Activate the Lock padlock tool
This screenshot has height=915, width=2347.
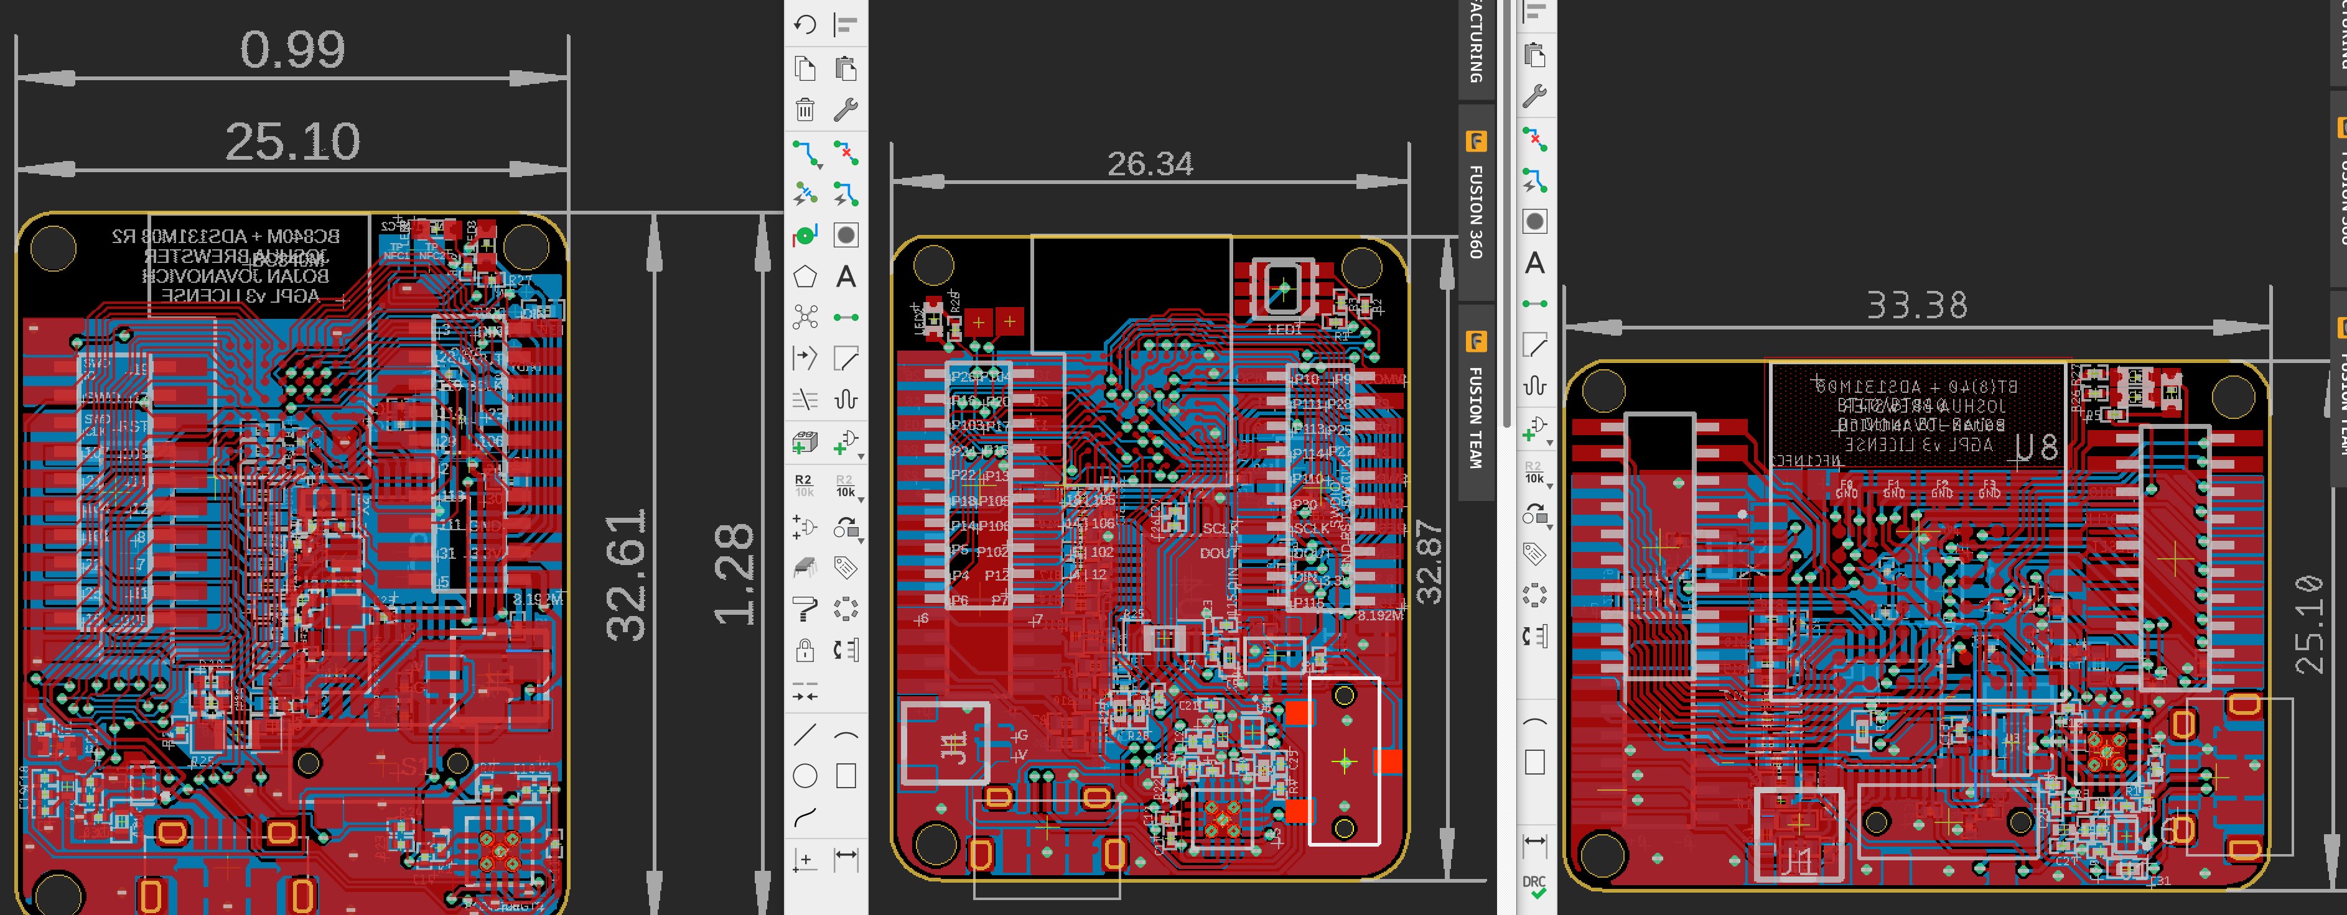[x=805, y=650]
